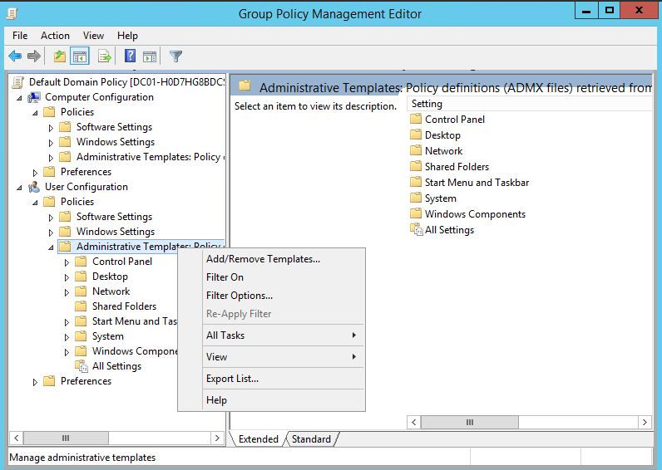Screen dimensions: 662x470
Task: Collapse the User Configuration node
Action: tap(19, 188)
